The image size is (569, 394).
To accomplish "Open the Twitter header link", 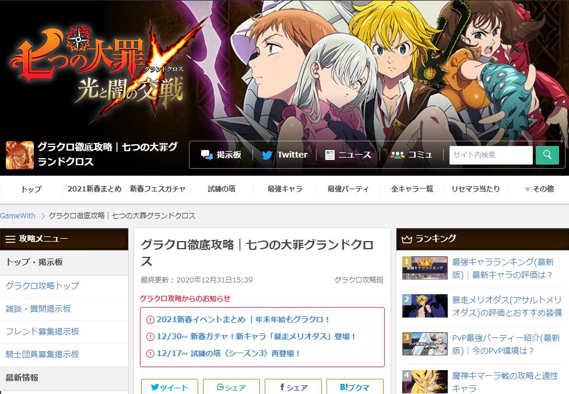I will [x=285, y=155].
